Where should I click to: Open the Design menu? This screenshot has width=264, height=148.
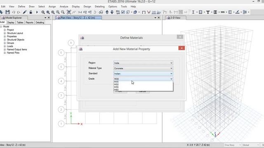[87, 7]
